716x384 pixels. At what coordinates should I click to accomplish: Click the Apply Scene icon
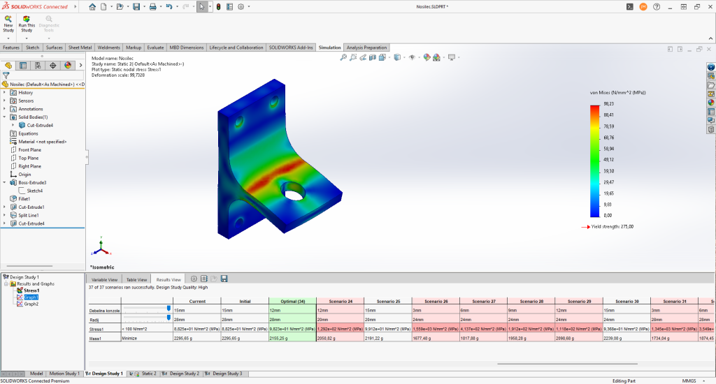point(436,57)
